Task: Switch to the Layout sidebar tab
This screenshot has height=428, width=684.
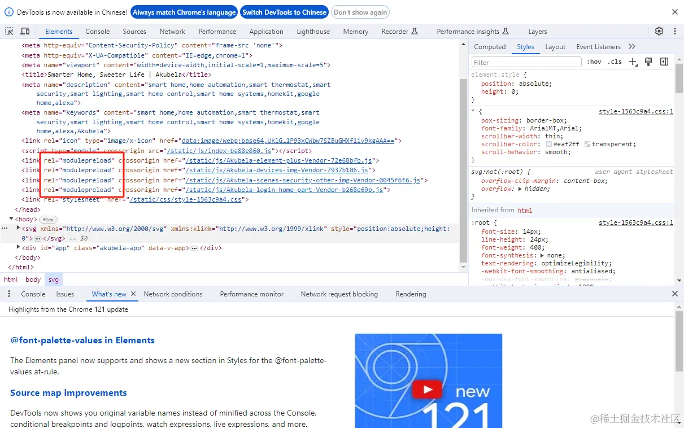Action: click(x=555, y=47)
